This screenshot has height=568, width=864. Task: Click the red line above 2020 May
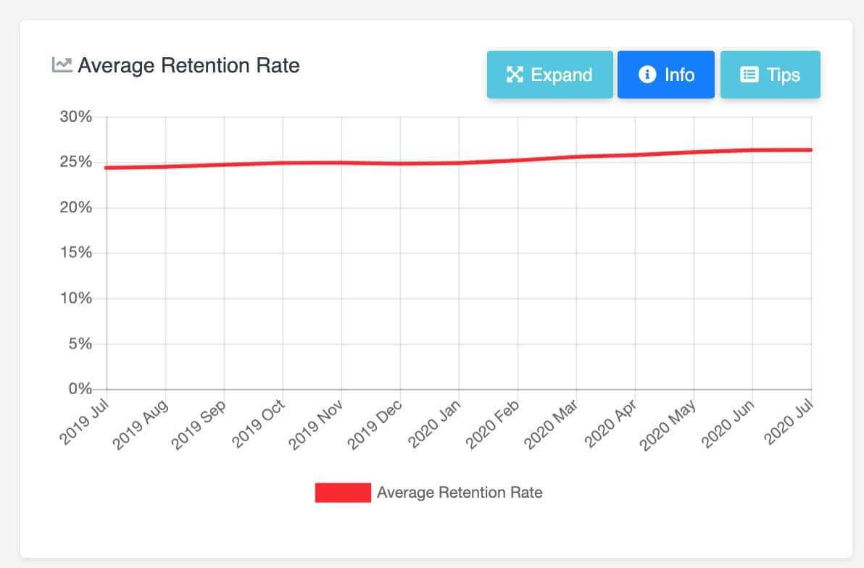(x=694, y=152)
